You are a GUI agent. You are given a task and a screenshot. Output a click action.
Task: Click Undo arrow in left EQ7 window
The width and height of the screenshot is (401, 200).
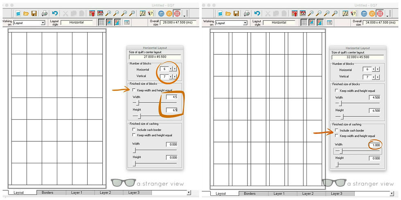[x=55, y=13]
